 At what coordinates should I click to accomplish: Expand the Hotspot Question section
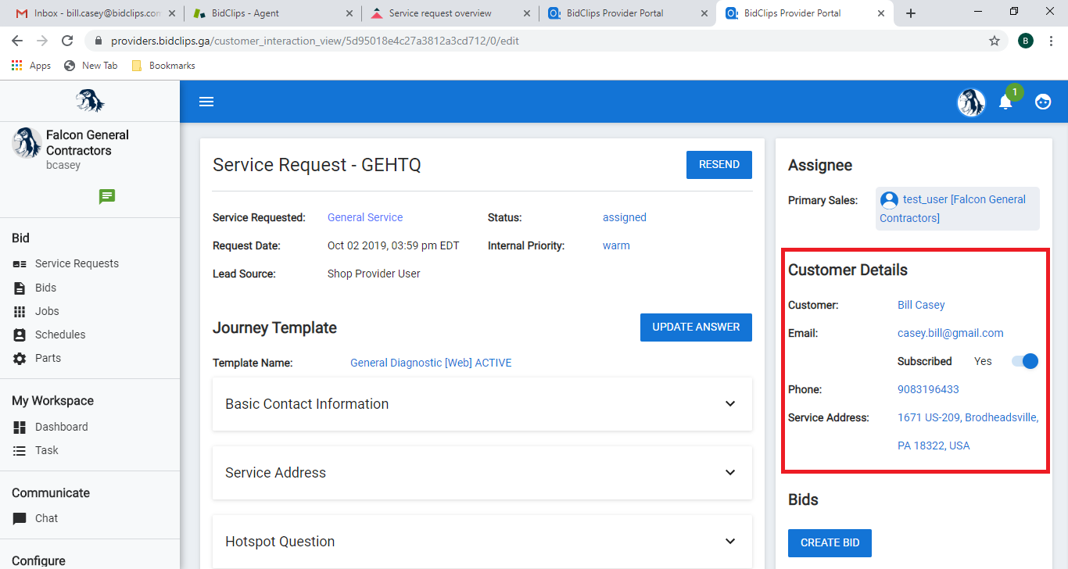pos(482,542)
